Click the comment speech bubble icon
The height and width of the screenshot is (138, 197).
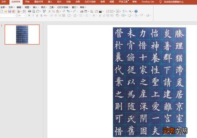(x=124, y=11)
